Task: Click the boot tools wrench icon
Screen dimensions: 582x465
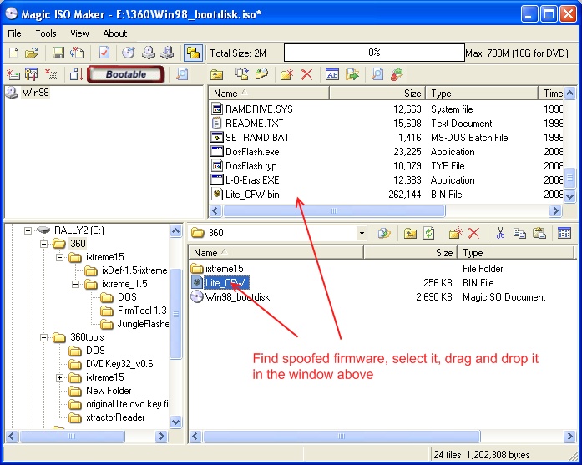Action: coord(32,74)
